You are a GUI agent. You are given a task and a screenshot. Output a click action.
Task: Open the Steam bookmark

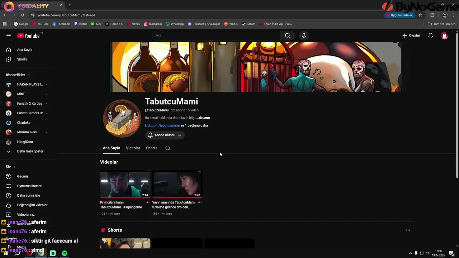pyautogui.click(x=249, y=24)
